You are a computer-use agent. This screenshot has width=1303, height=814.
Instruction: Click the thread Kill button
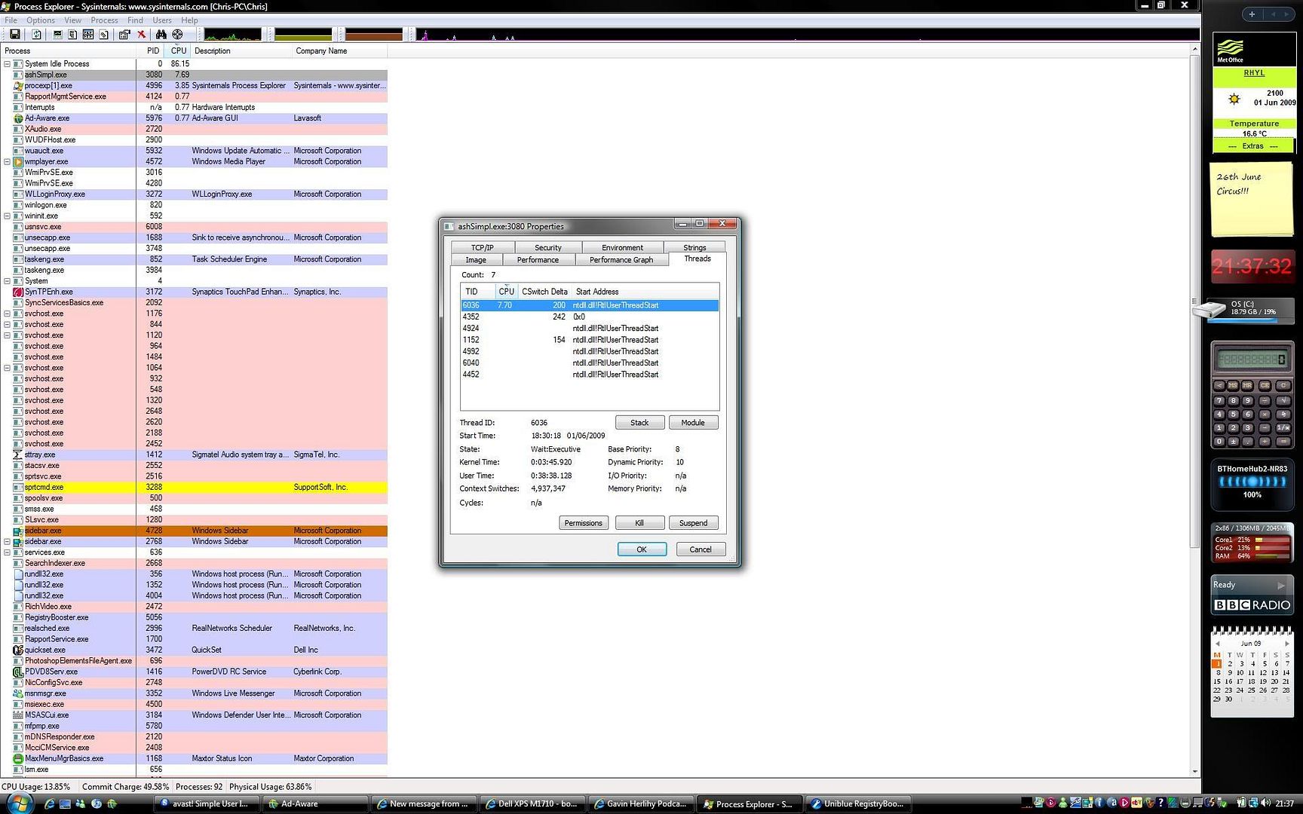(639, 523)
